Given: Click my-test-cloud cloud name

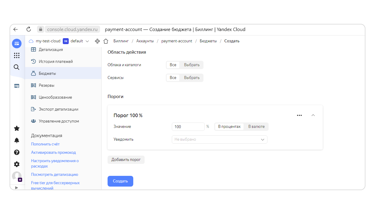Looking at the screenshot, I should pyautogui.click(x=48, y=41).
